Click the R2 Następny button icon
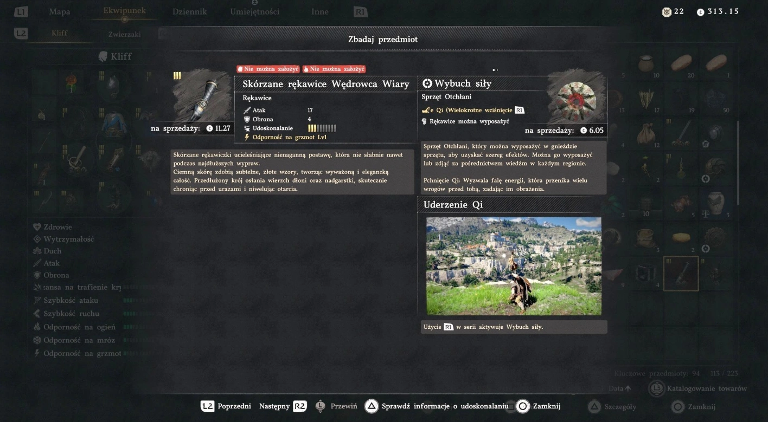768x422 pixels. (300, 406)
